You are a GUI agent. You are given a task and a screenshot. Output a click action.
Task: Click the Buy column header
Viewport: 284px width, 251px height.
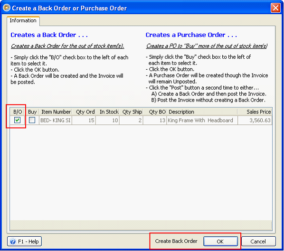click(32, 112)
